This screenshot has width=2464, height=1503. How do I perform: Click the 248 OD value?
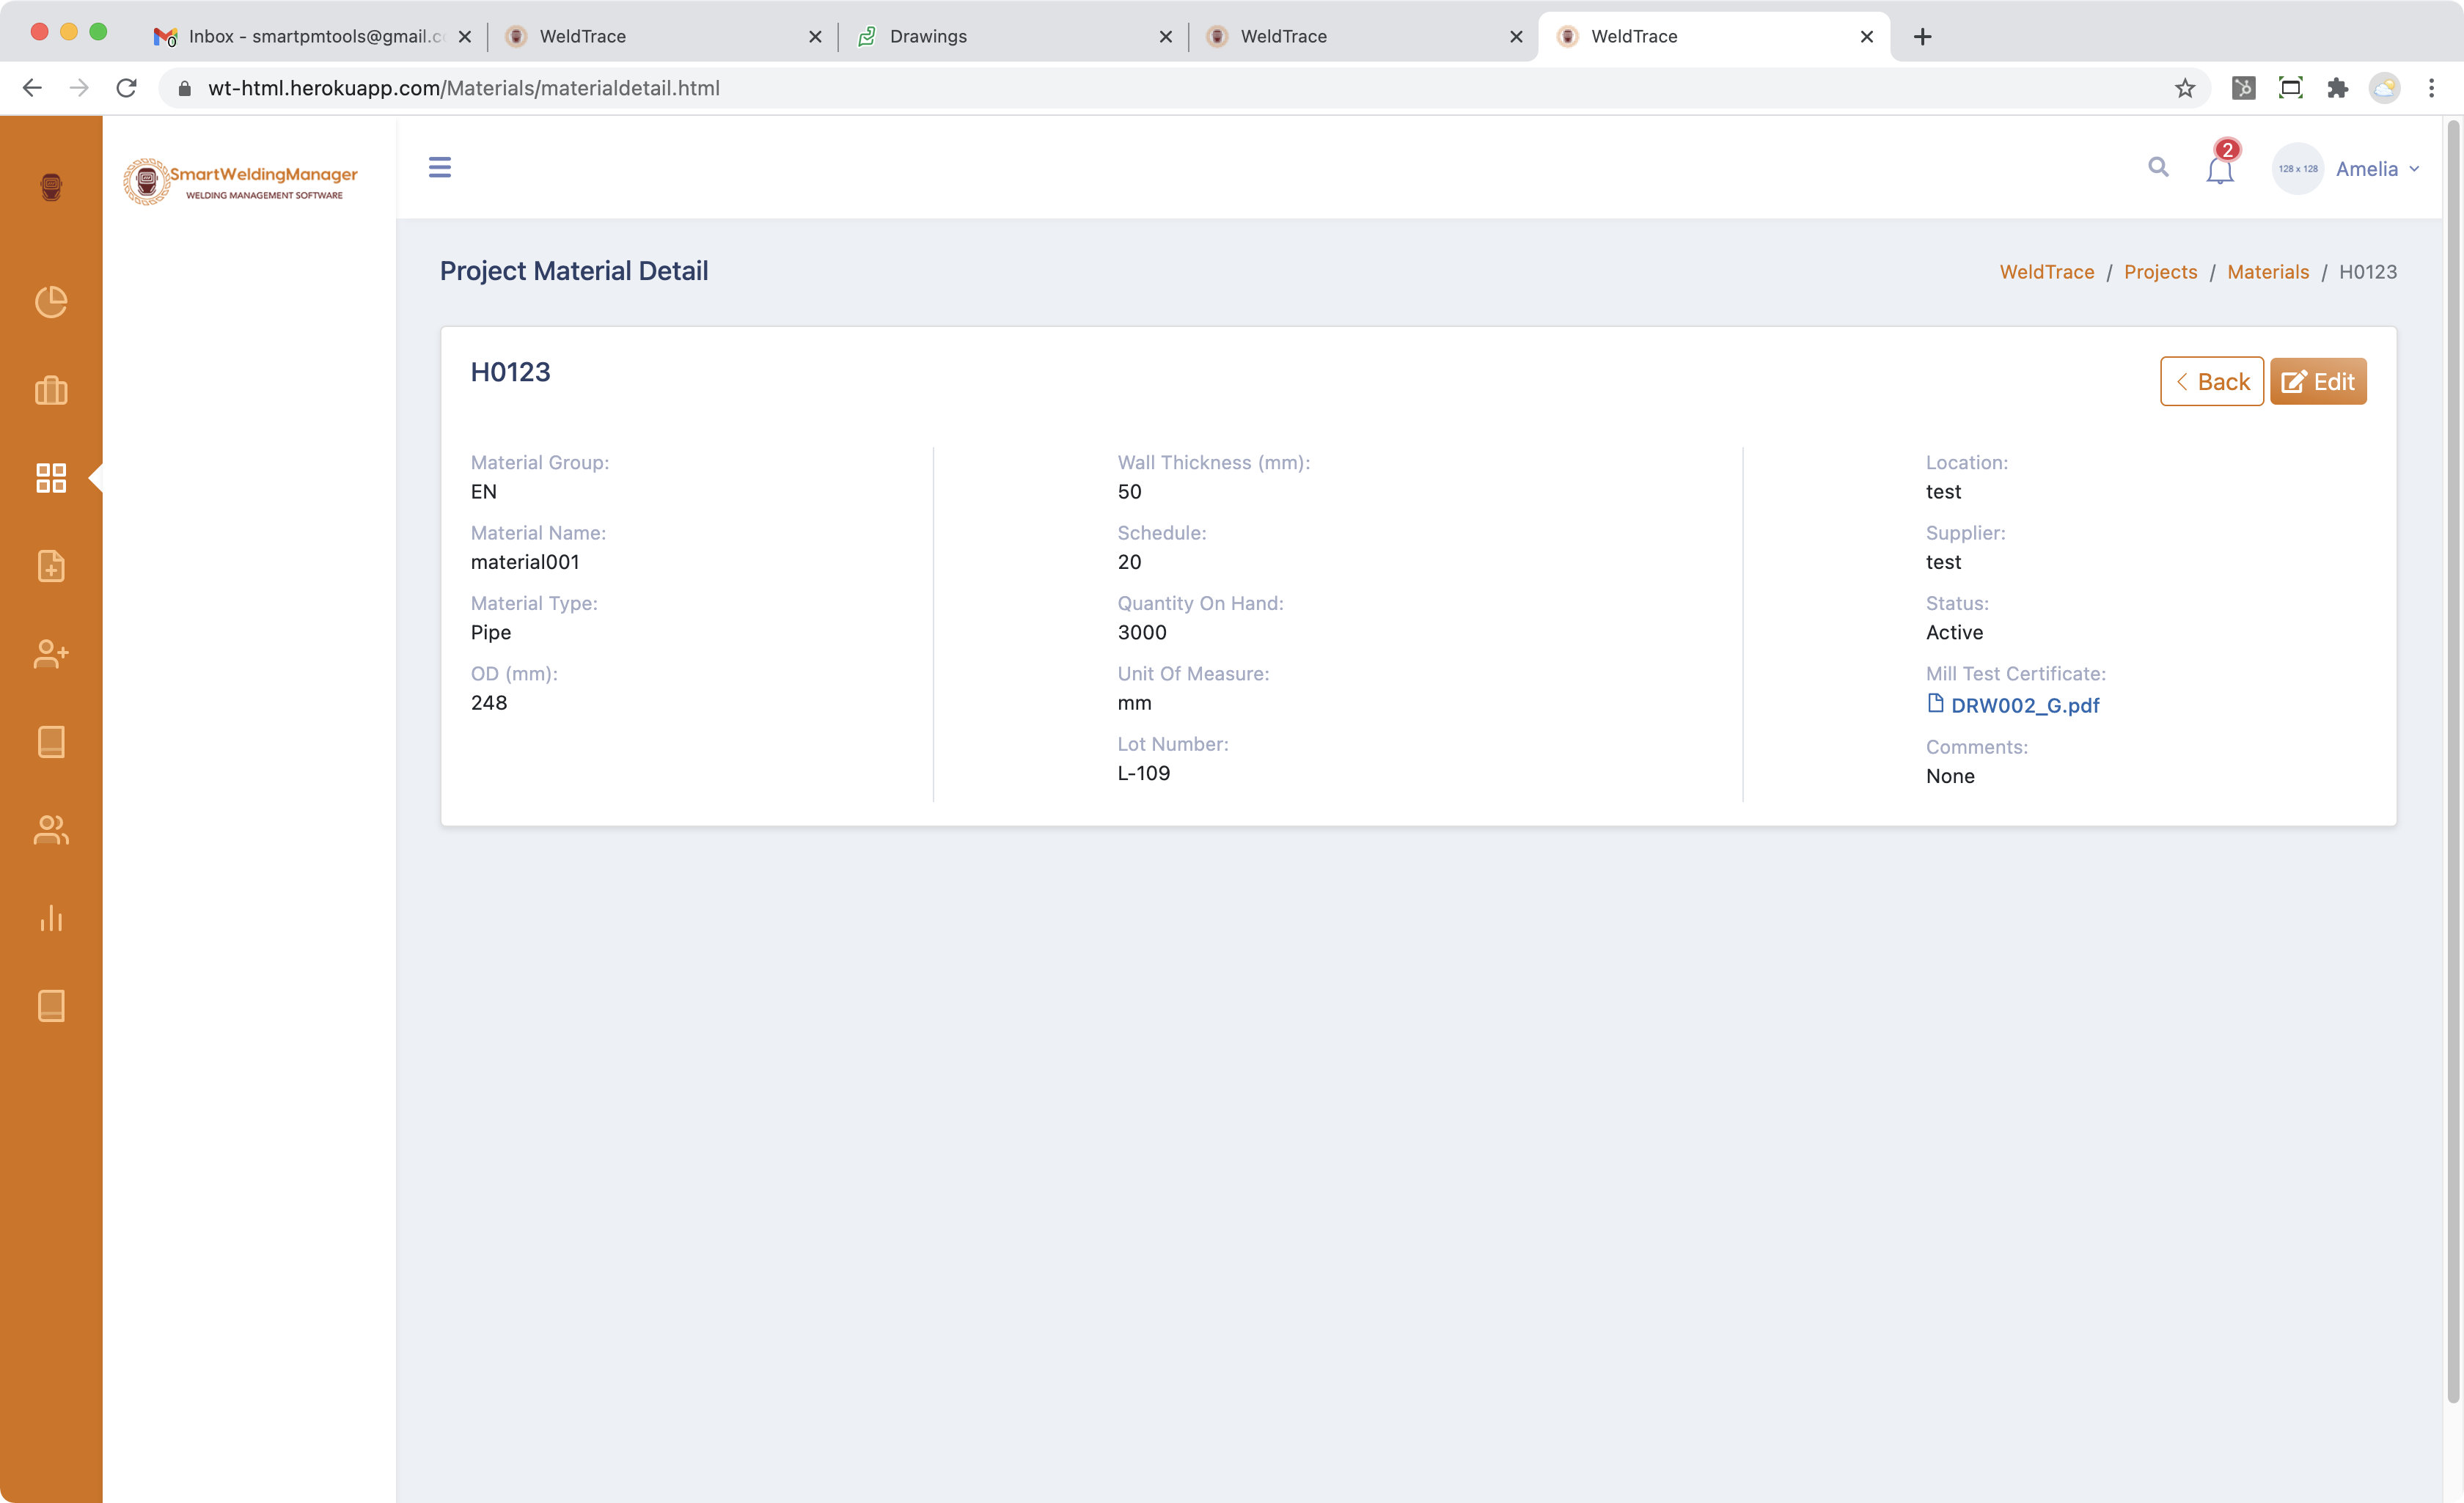489,703
